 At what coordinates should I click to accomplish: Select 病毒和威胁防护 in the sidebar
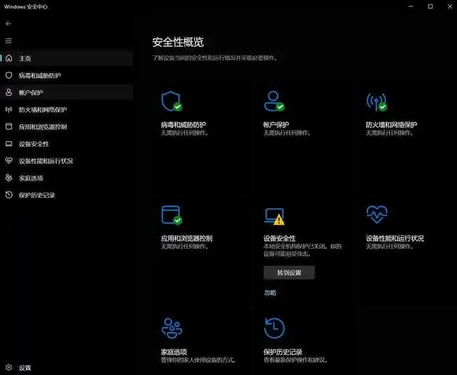coord(67,76)
